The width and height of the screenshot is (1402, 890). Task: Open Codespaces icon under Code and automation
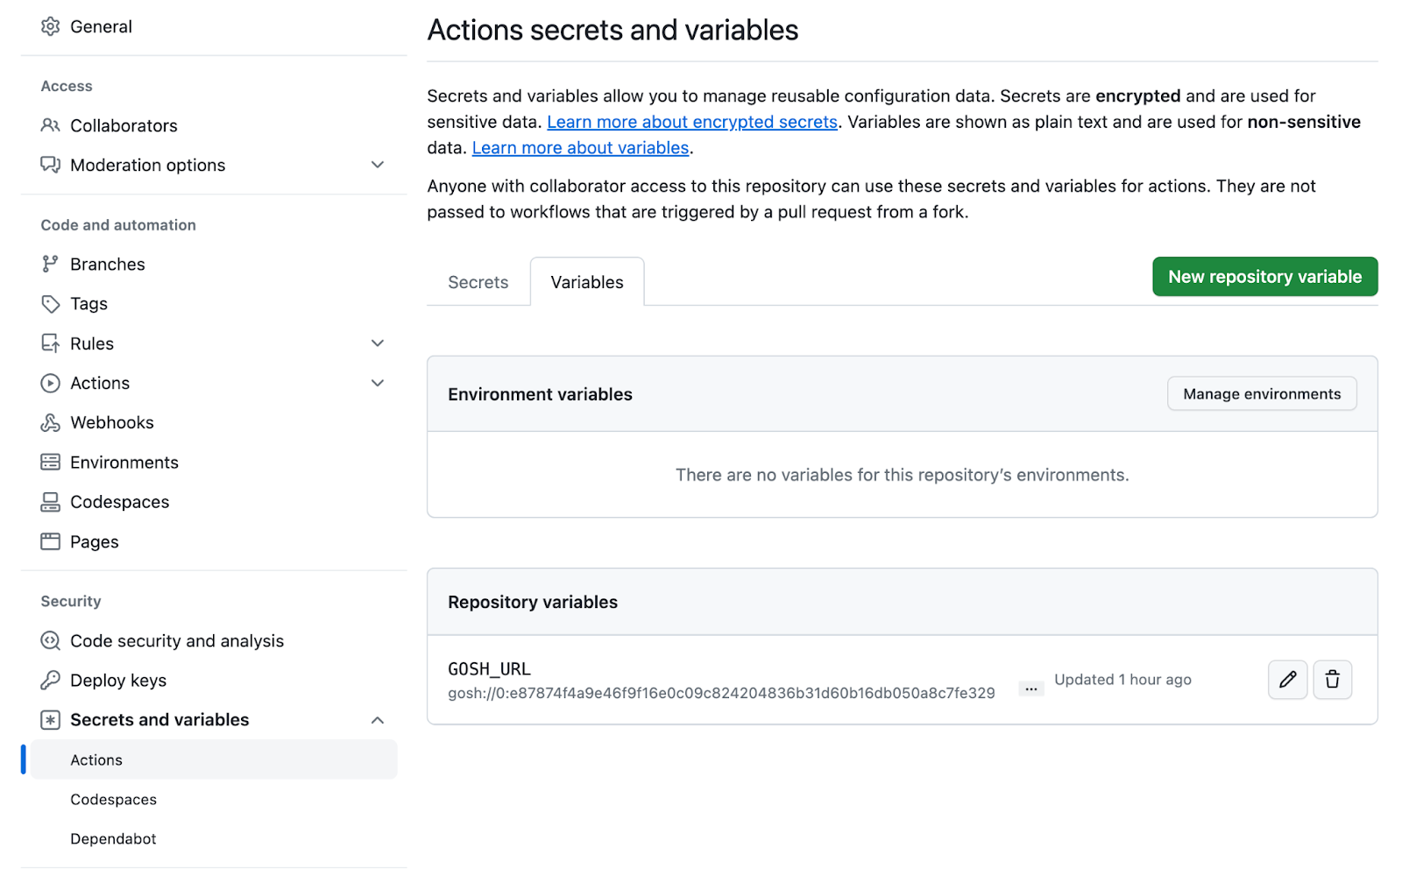[51, 502]
